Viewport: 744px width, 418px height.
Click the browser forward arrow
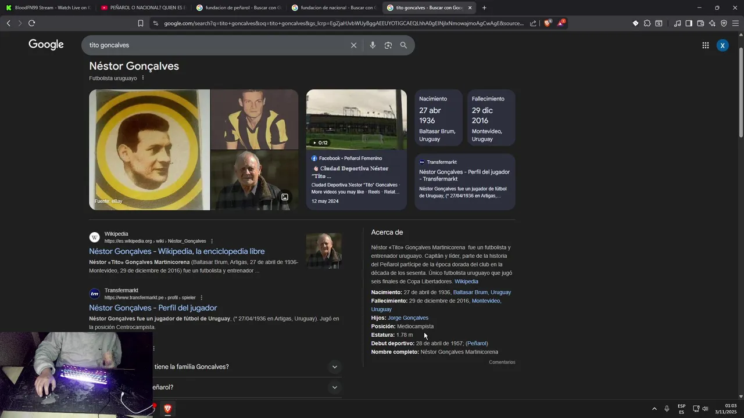click(20, 23)
